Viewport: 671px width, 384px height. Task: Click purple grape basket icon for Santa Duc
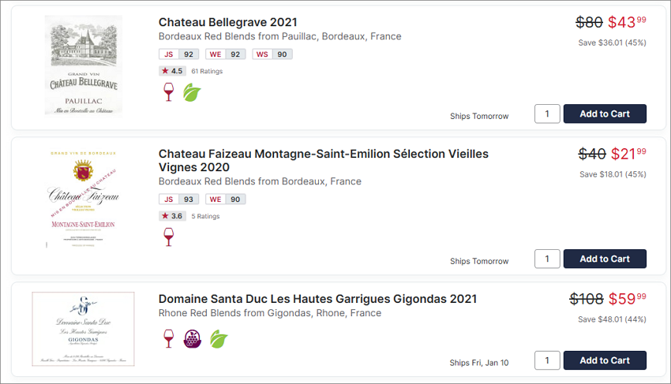coord(192,339)
